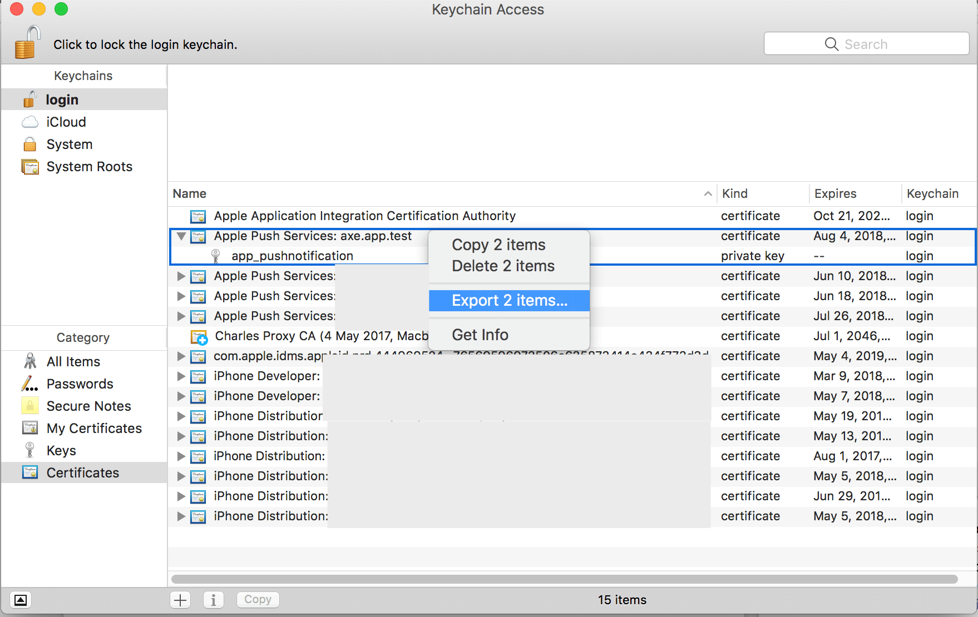The height and width of the screenshot is (617, 978).
Task: Show the Keys category
Action: (x=84, y=450)
